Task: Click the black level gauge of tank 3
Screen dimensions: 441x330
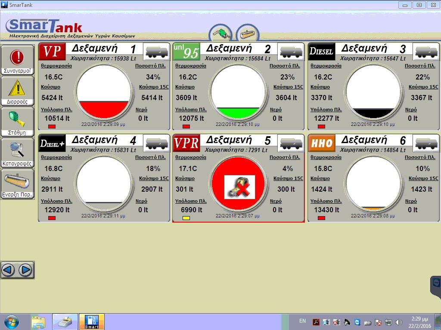Action: pos(373,92)
